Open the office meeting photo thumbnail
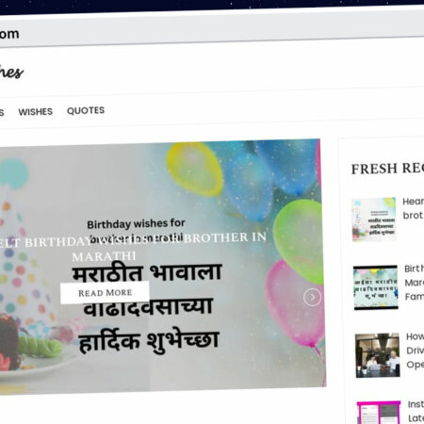Image resolution: width=424 pixels, height=424 pixels. pos(378,355)
